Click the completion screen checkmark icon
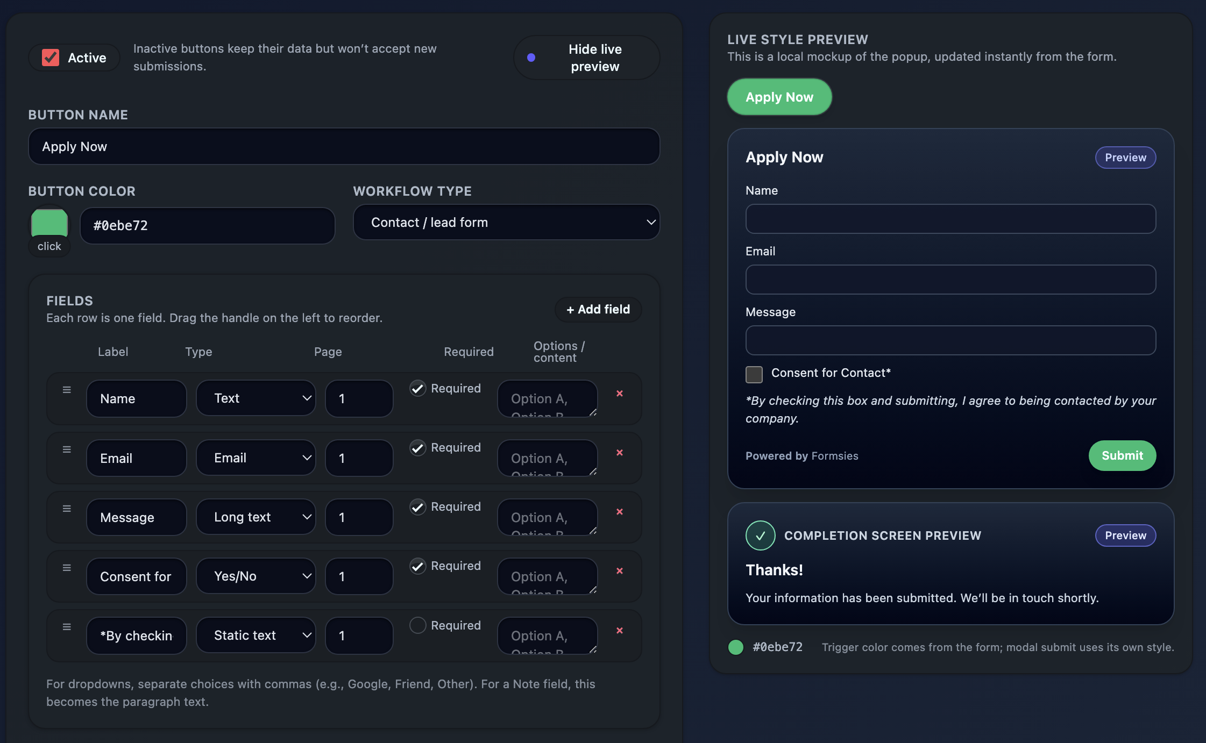1206x743 pixels. pos(760,535)
